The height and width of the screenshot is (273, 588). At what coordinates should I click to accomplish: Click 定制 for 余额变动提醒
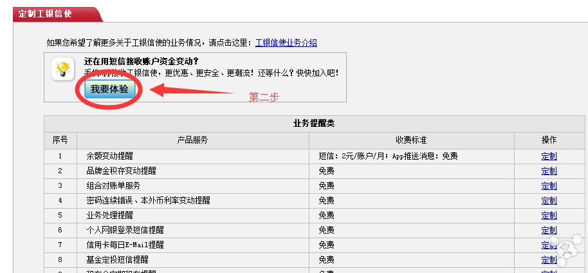549,156
